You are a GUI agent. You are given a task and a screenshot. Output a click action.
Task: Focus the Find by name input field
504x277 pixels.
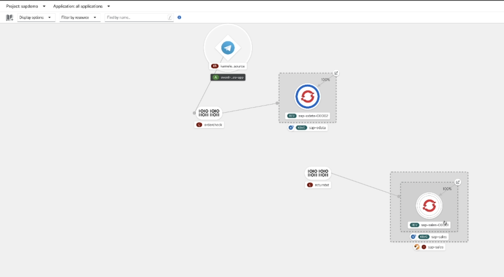point(136,17)
